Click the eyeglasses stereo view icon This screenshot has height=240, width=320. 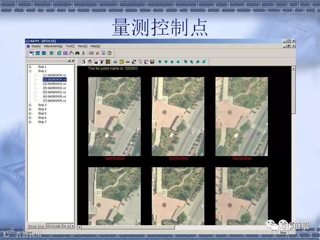click(116, 62)
